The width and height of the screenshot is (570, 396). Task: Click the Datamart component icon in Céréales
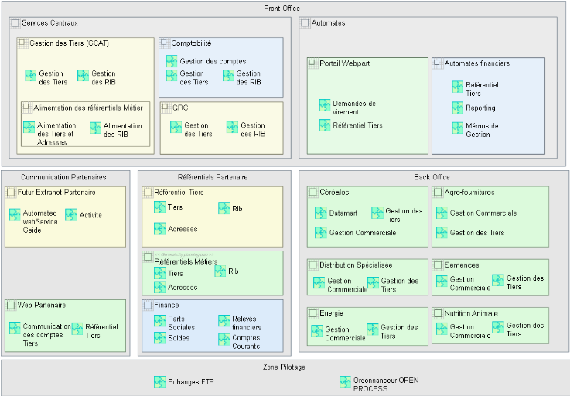[x=321, y=212]
